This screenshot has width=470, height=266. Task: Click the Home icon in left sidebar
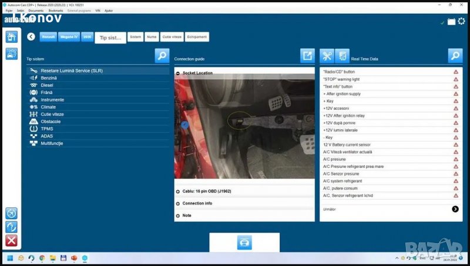click(11, 36)
